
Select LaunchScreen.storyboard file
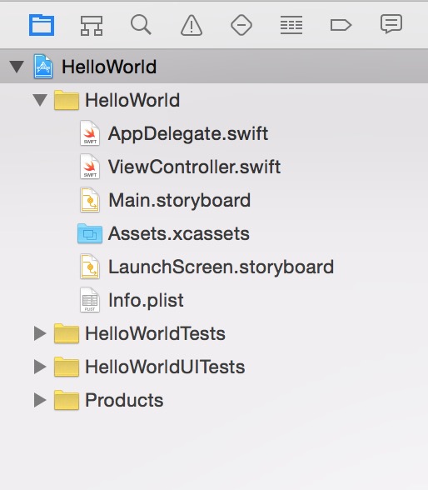click(x=207, y=267)
